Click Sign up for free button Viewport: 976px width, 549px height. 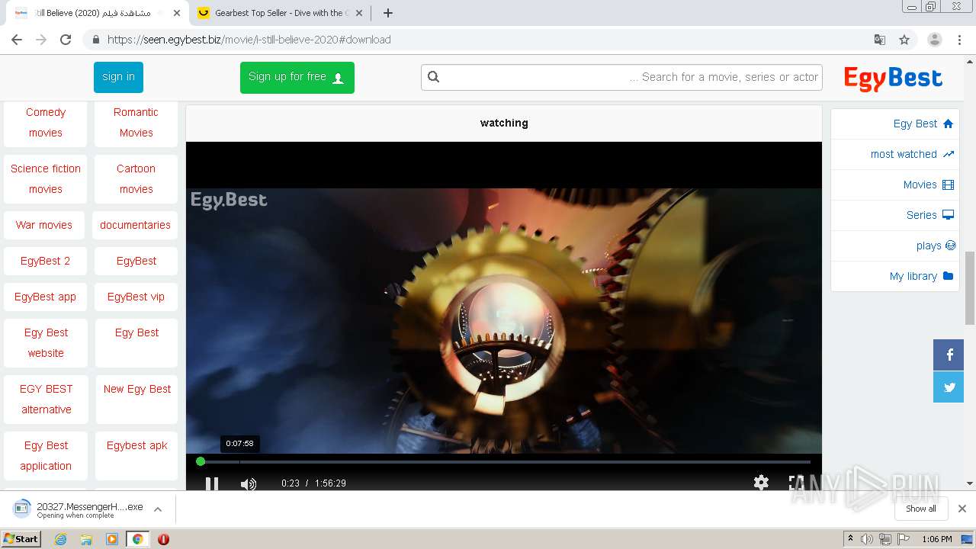point(297,77)
